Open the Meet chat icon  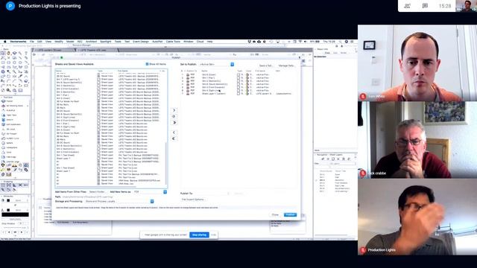coord(425,6)
